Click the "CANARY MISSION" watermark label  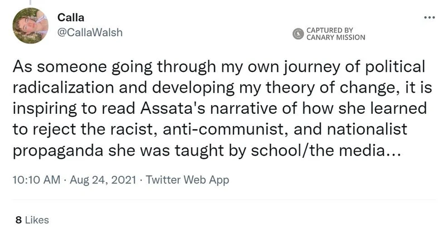(335, 38)
